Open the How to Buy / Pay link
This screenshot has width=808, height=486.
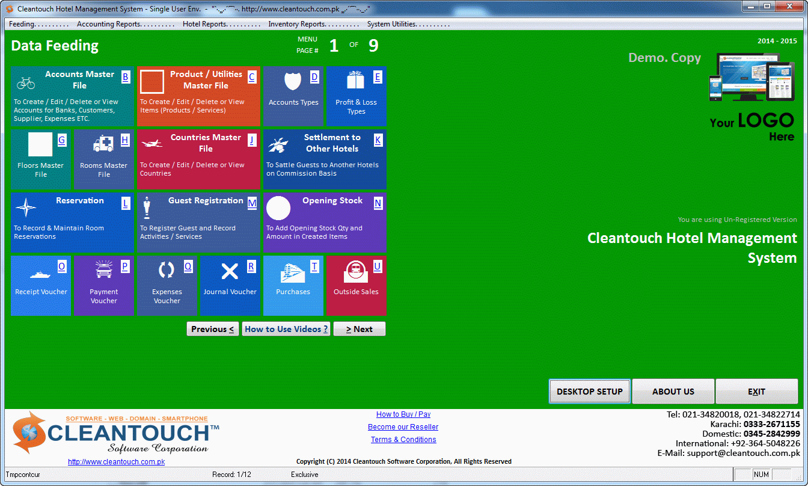coord(403,414)
